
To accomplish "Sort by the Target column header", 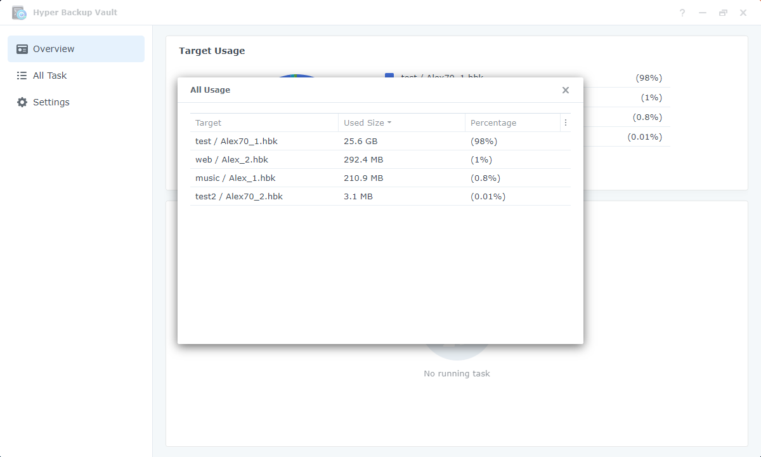I will 209,123.
